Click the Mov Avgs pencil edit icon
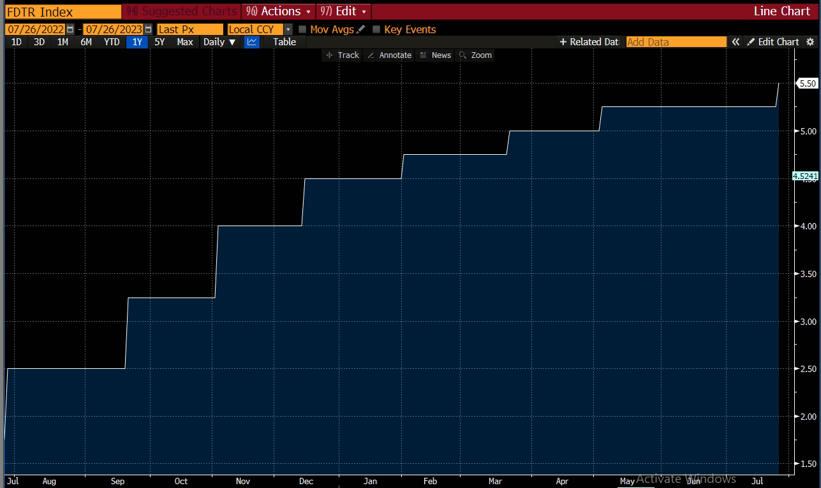The height and width of the screenshot is (488, 821). pos(359,29)
